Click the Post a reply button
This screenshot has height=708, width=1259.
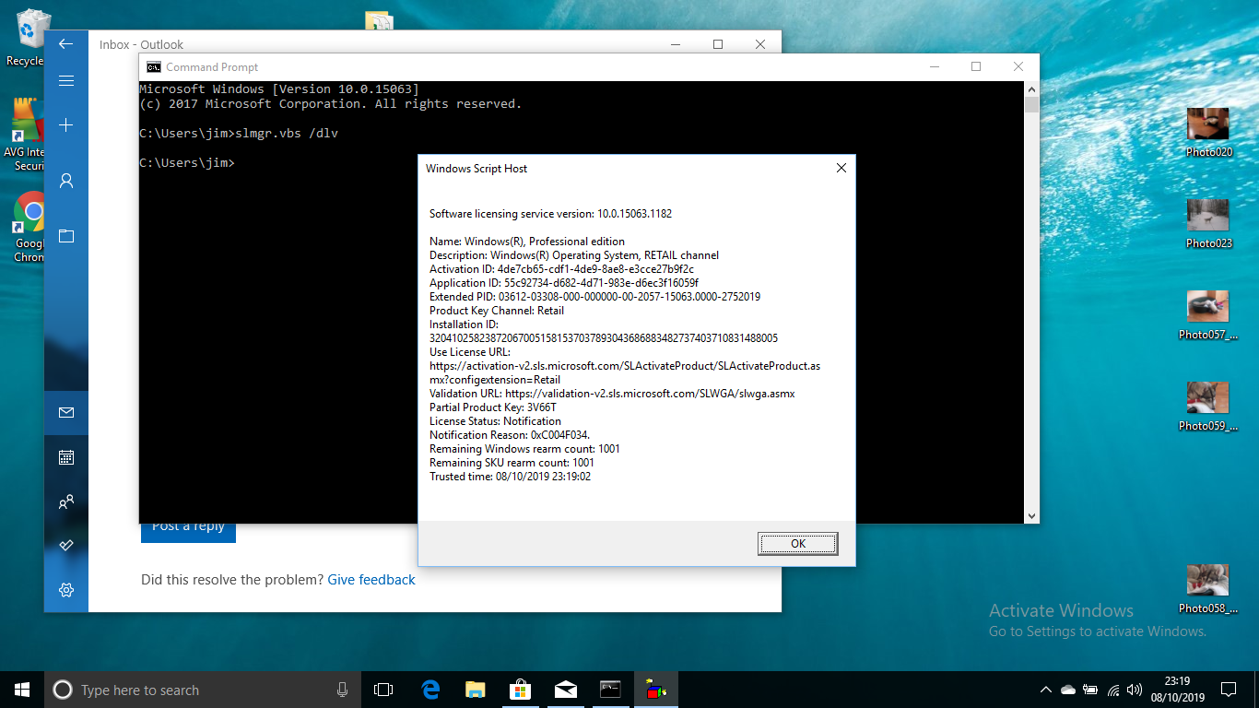pos(188,533)
